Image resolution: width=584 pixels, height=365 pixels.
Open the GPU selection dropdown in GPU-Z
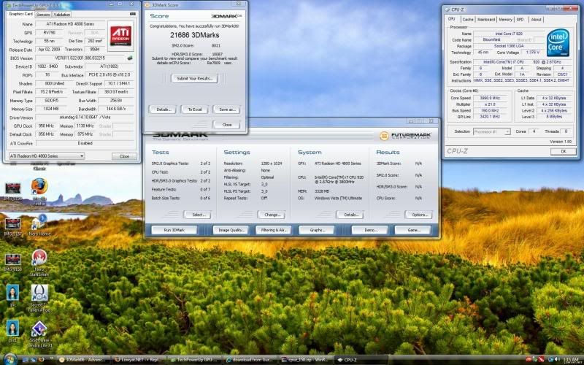coord(47,156)
